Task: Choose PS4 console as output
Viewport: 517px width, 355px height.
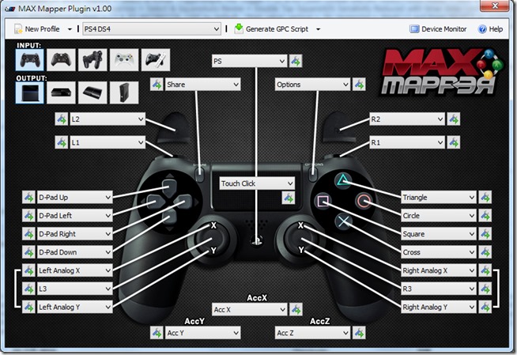Action: click(30, 93)
